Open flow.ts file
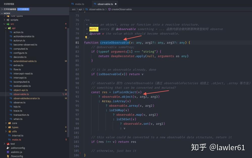The width and height of the screenshot is (252, 158). click(17, 70)
